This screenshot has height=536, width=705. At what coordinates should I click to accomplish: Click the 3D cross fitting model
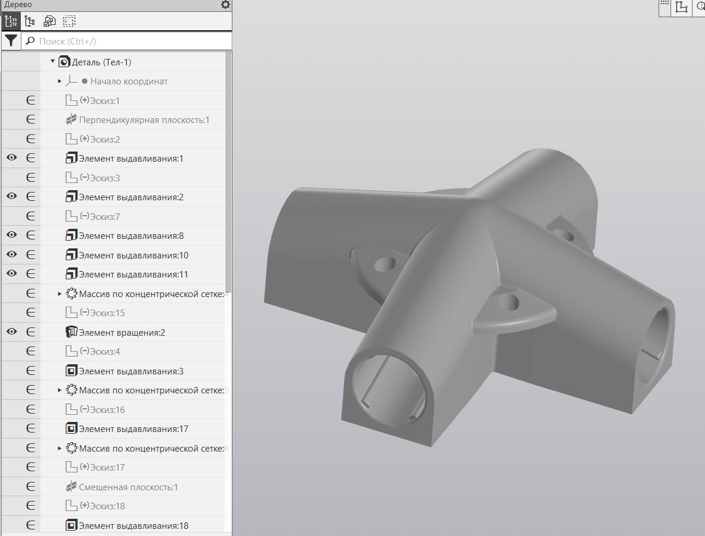[x=469, y=298]
